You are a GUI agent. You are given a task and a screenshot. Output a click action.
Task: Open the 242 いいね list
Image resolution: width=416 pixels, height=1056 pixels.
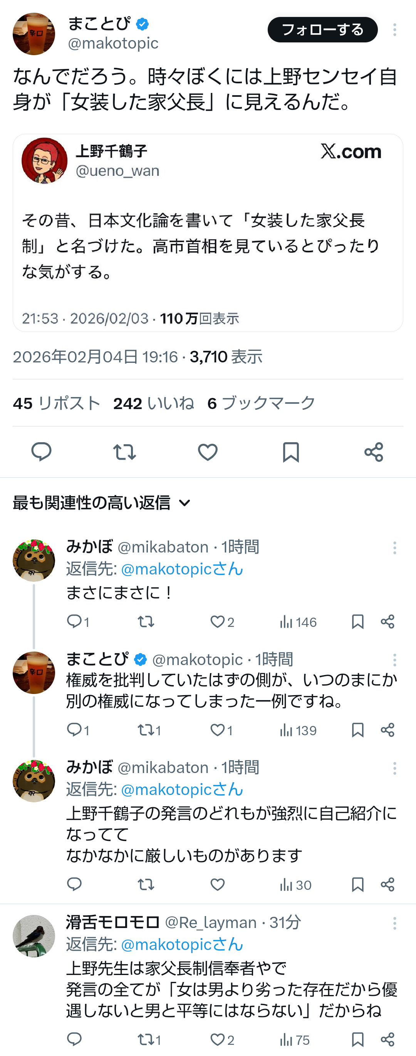click(x=154, y=403)
